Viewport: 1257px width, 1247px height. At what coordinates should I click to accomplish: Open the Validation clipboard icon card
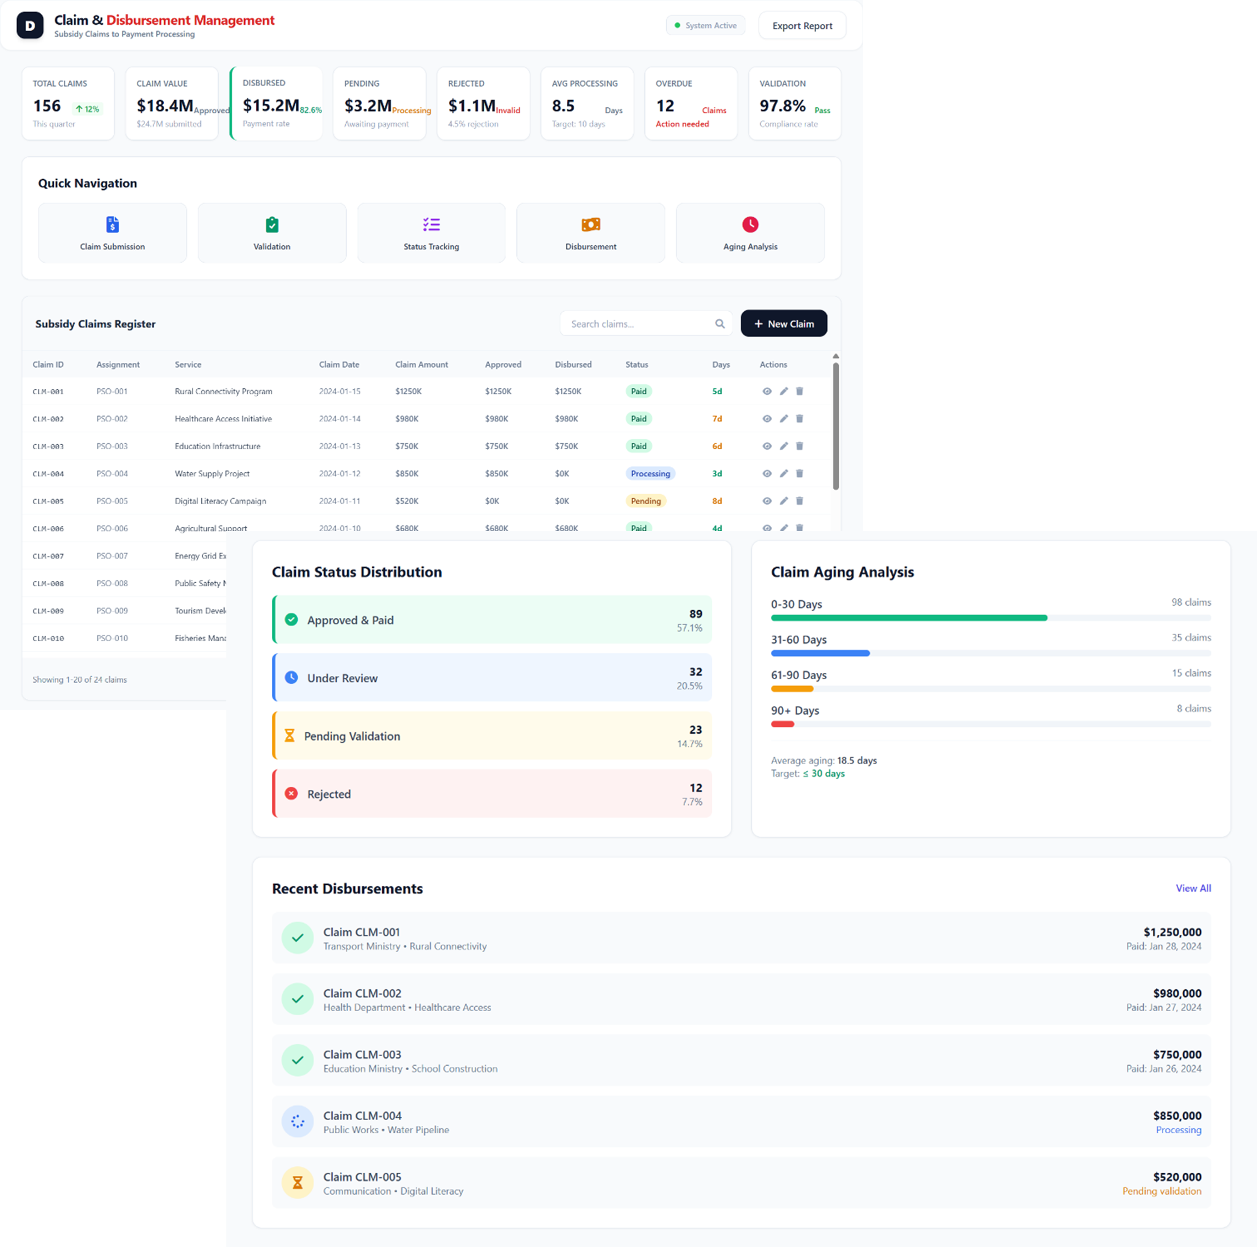[x=271, y=233]
